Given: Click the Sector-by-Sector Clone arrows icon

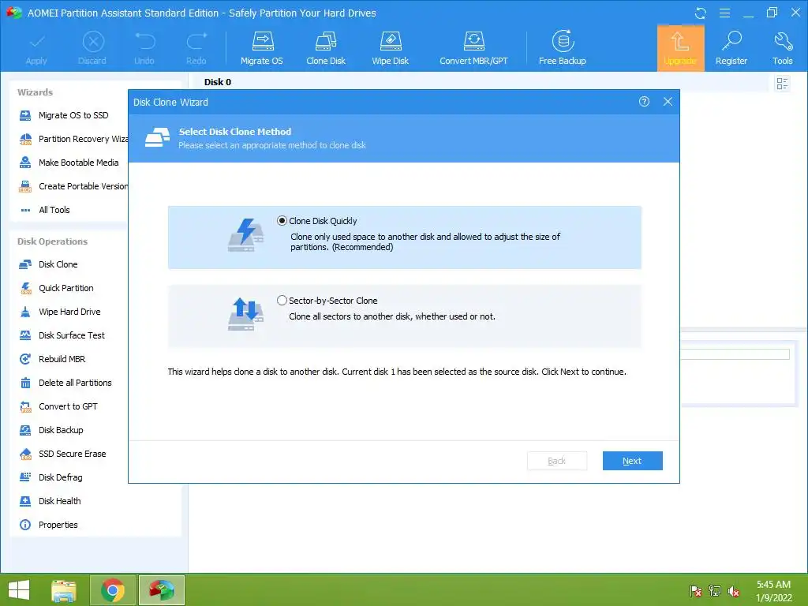Looking at the screenshot, I should pyautogui.click(x=246, y=314).
